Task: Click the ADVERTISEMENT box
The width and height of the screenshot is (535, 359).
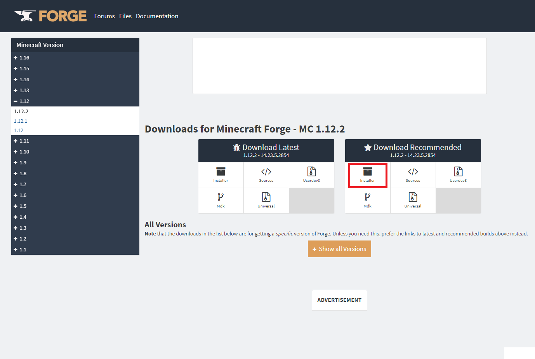Action: (x=339, y=300)
